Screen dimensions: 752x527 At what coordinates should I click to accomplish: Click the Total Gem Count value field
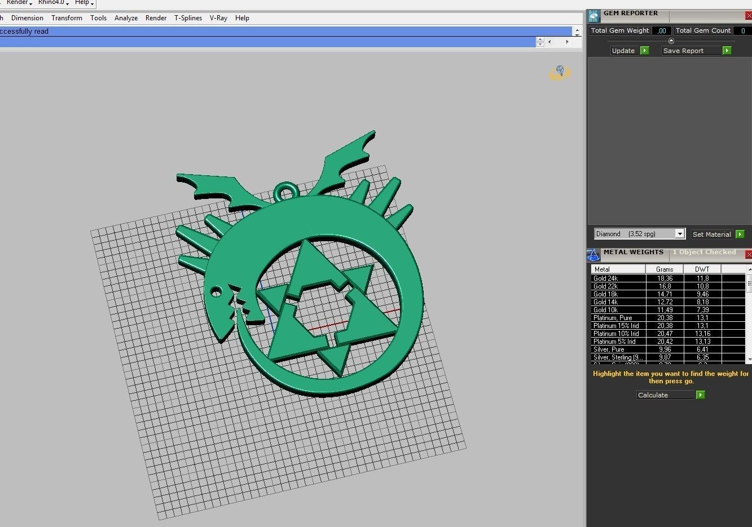(742, 30)
